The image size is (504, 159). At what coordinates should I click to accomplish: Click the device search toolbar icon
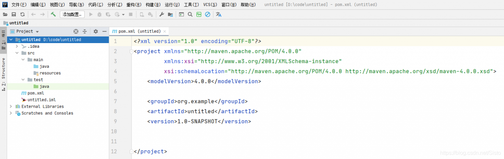click(x=142, y=14)
